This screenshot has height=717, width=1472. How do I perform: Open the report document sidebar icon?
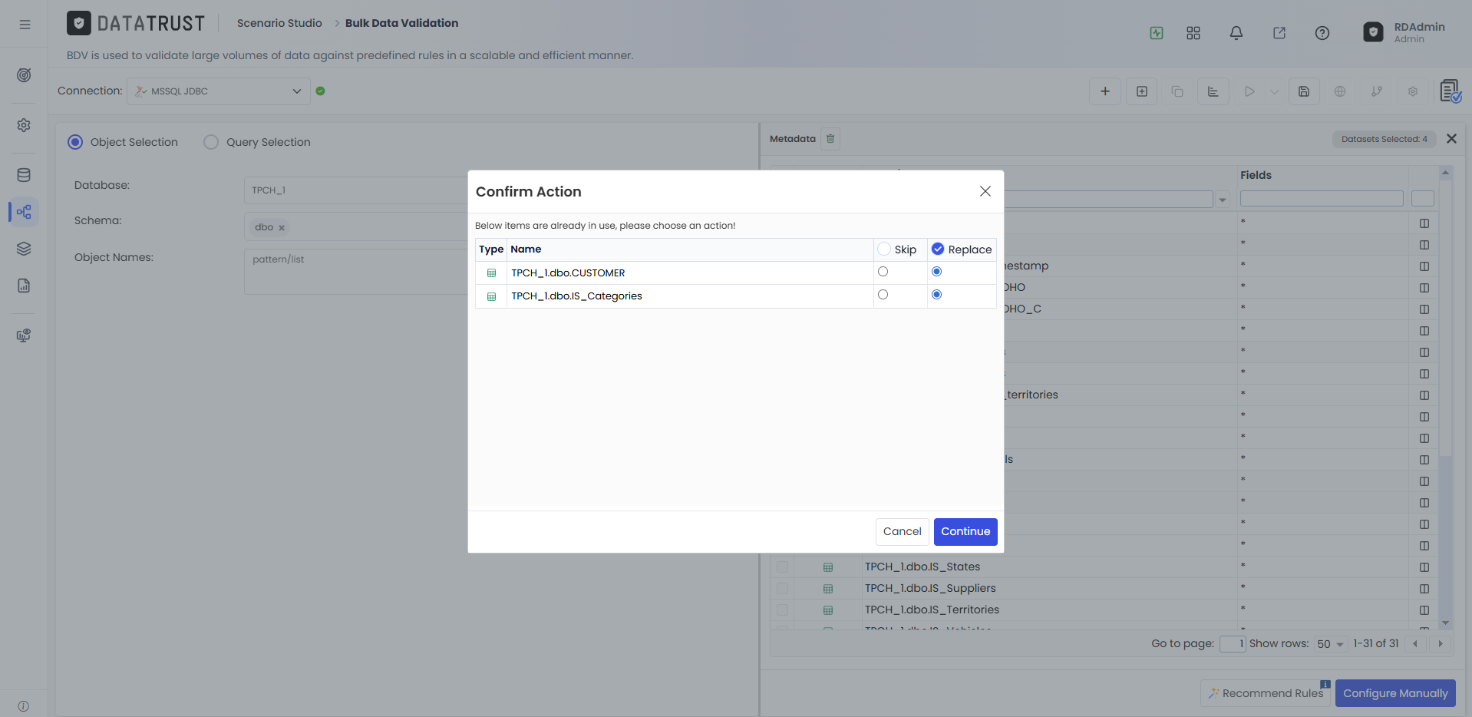tap(24, 286)
